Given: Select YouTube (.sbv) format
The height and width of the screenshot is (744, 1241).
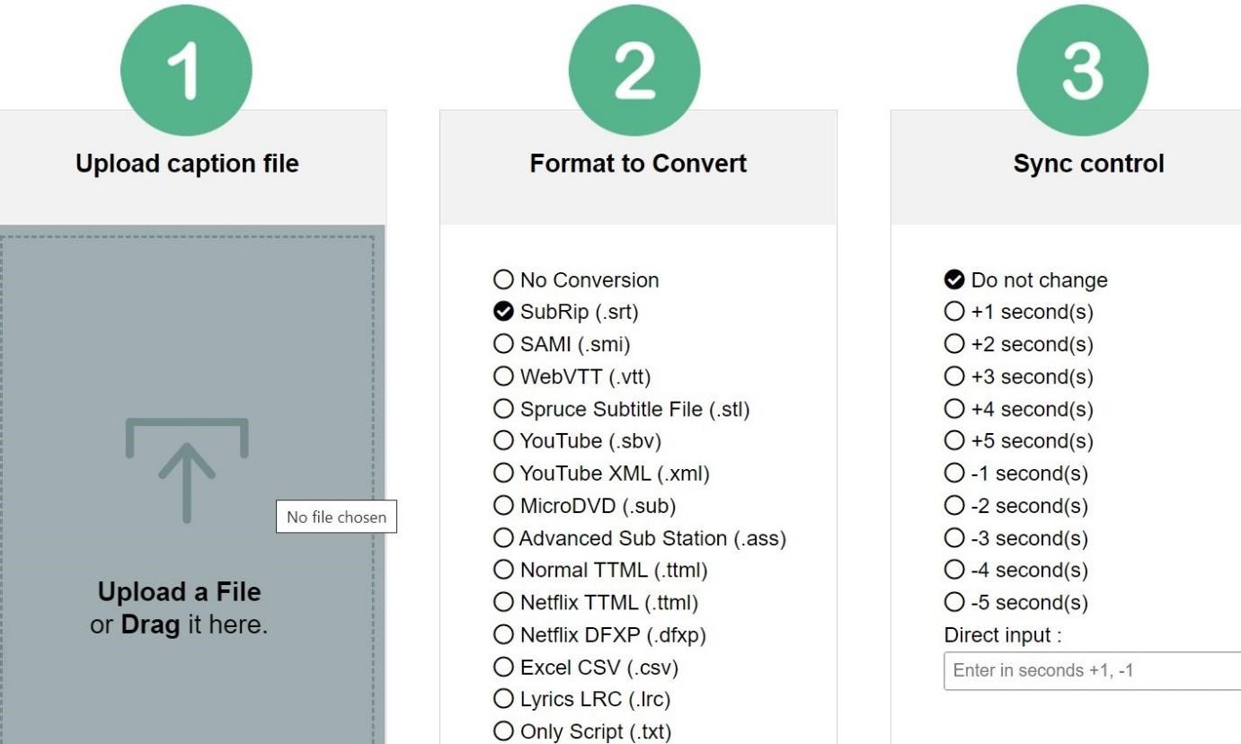Looking at the screenshot, I should pos(503,441).
